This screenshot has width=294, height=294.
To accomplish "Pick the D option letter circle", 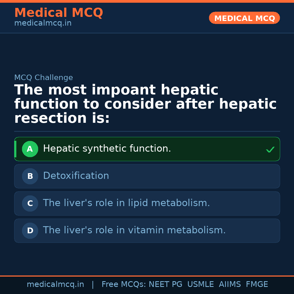I will click(x=30, y=231).
